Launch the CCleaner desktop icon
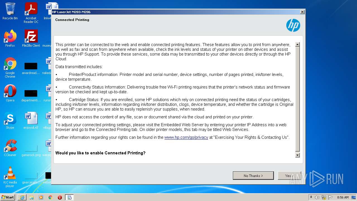 [x=10, y=148]
